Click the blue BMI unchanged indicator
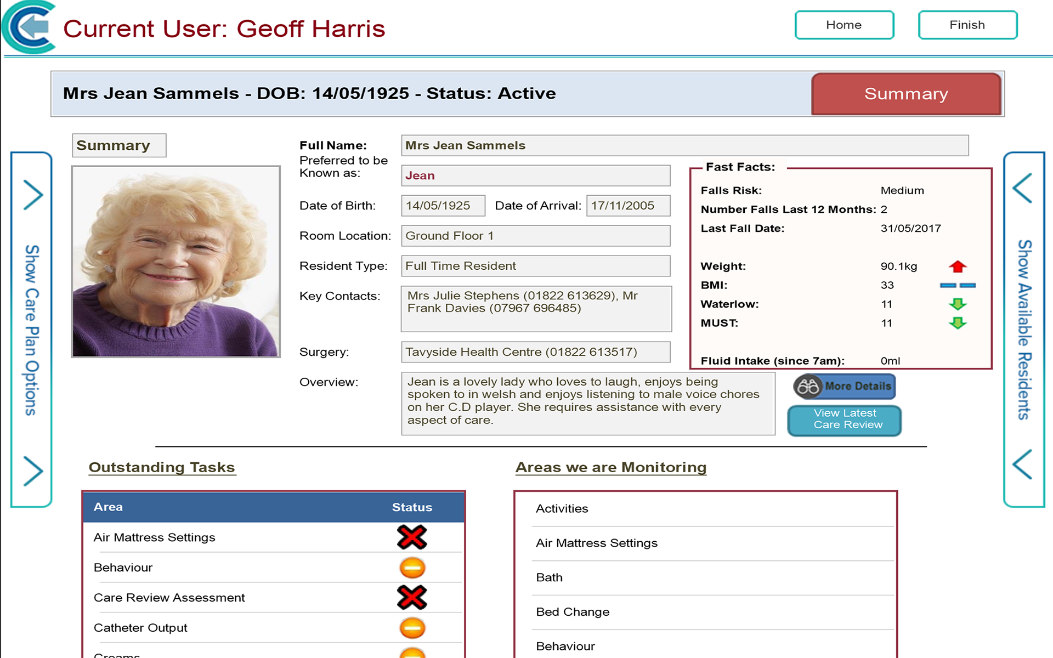The image size is (1053, 658). [958, 285]
